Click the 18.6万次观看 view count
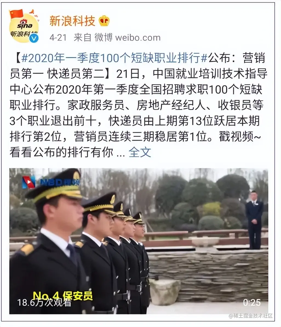The width and height of the screenshot is (281, 327). tap(44, 303)
